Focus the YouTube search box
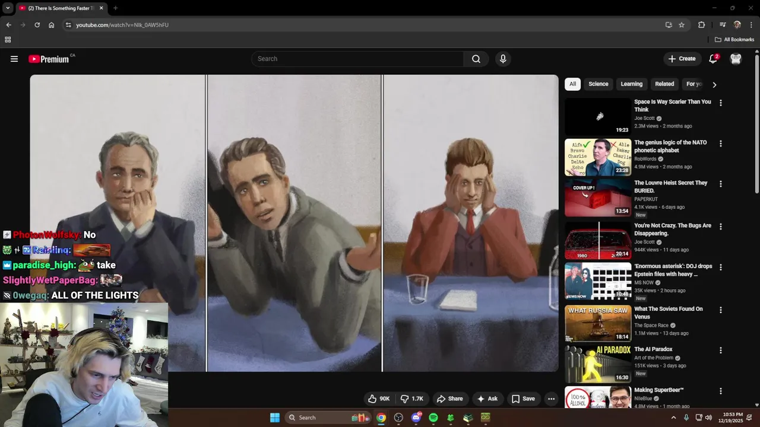The image size is (760, 427). (357, 59)
